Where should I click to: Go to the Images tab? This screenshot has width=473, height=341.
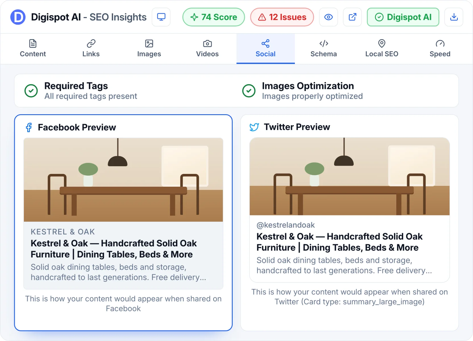click(149, 49)
